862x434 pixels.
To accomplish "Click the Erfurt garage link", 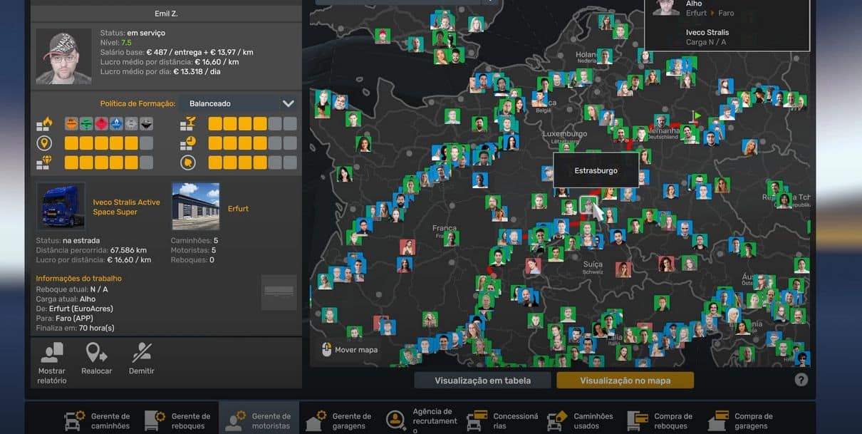I will (238, 209).
